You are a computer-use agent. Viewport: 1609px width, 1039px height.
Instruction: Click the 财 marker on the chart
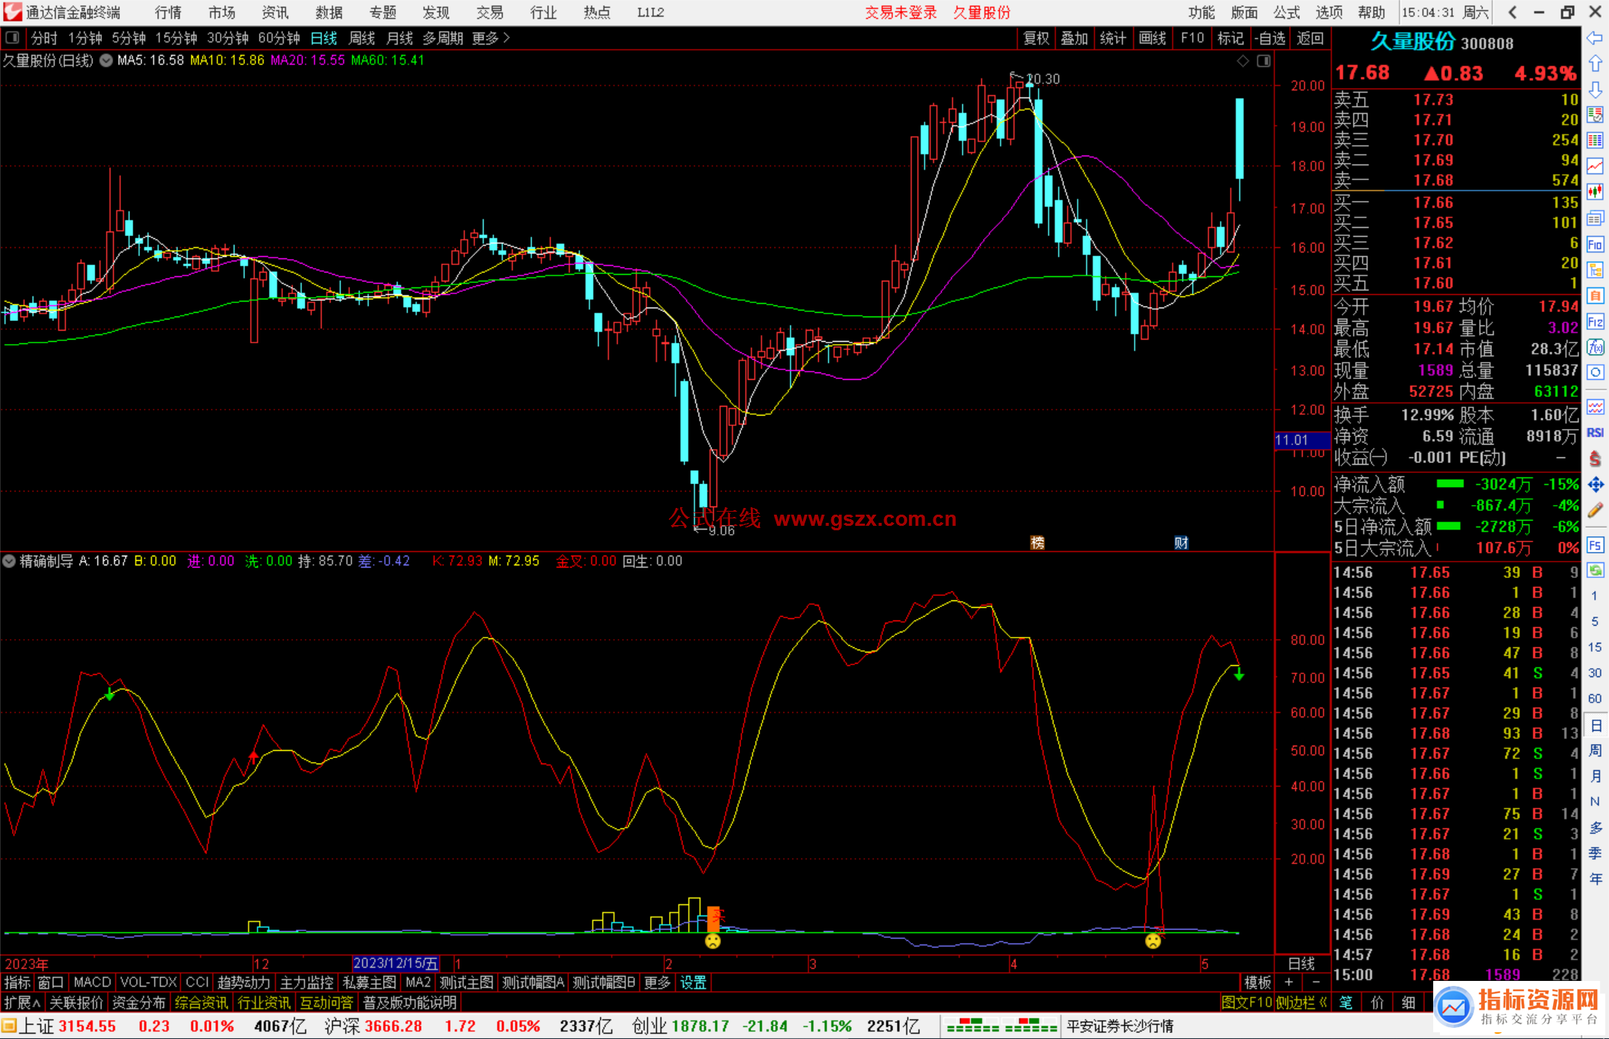[x=1181, y=542]
